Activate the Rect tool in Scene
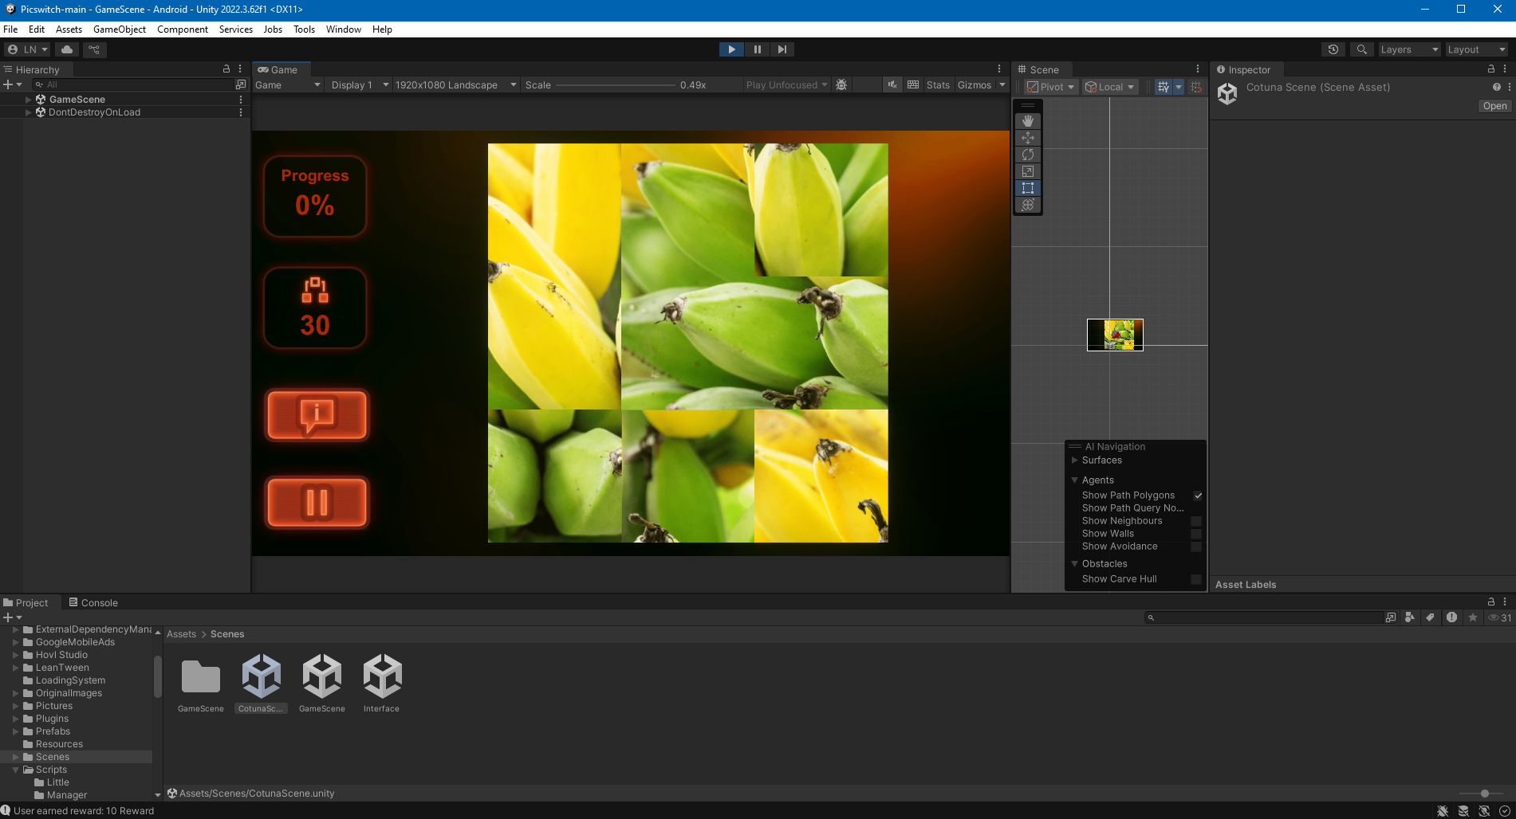The width and height of the screenshot is (1516, 819). click(1028, 188)
